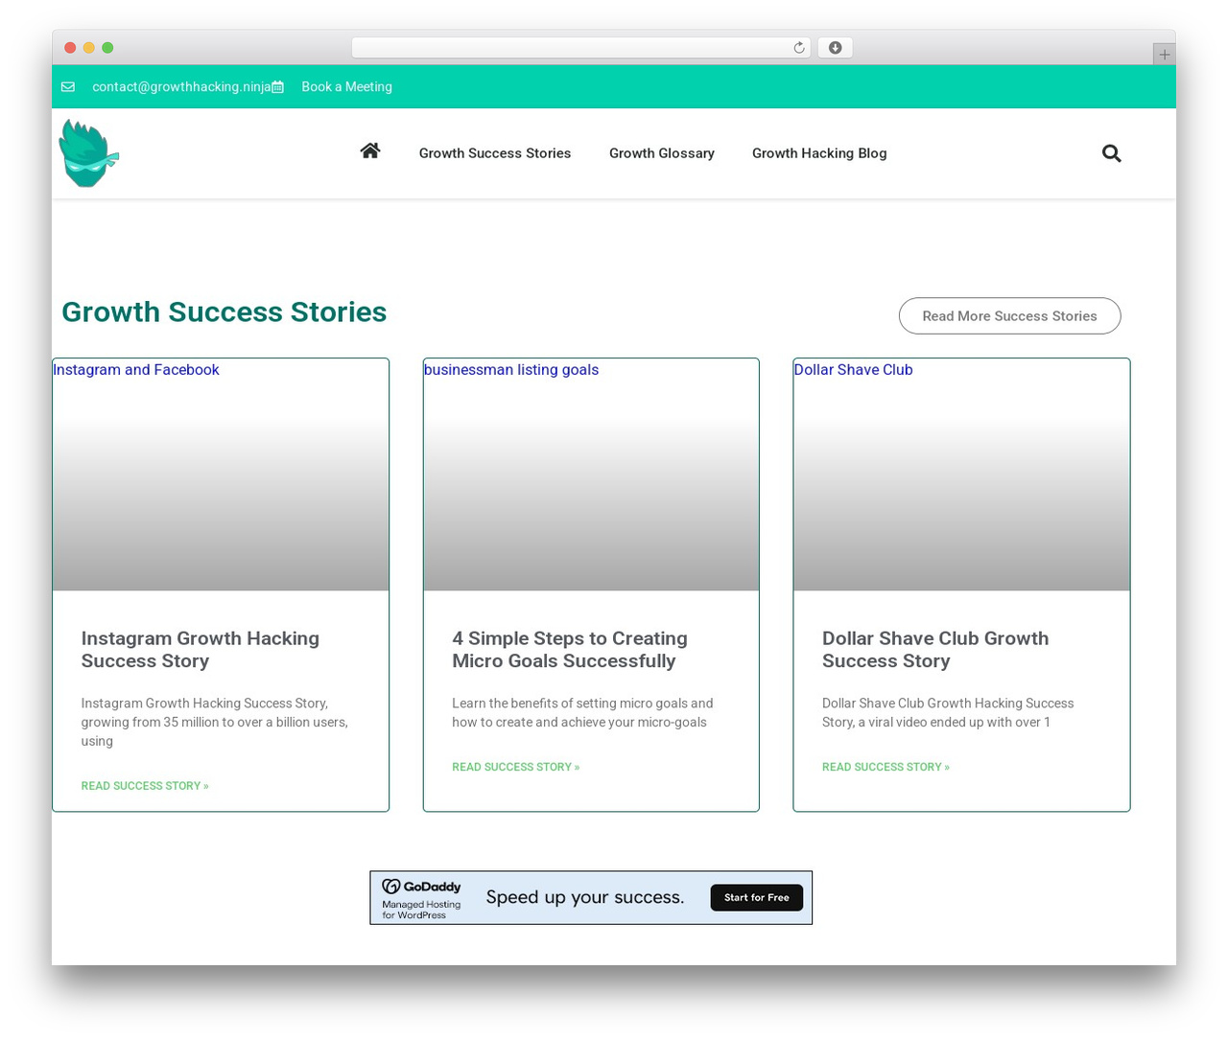Open Dollar Shave Club Growth Success Story title
Screen dimensions: 1228x1039
[x=935, y=650]
